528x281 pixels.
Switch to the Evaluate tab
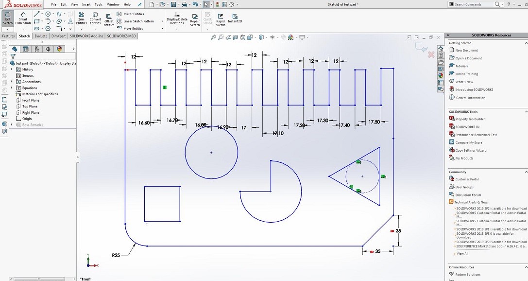click(41, 36)
